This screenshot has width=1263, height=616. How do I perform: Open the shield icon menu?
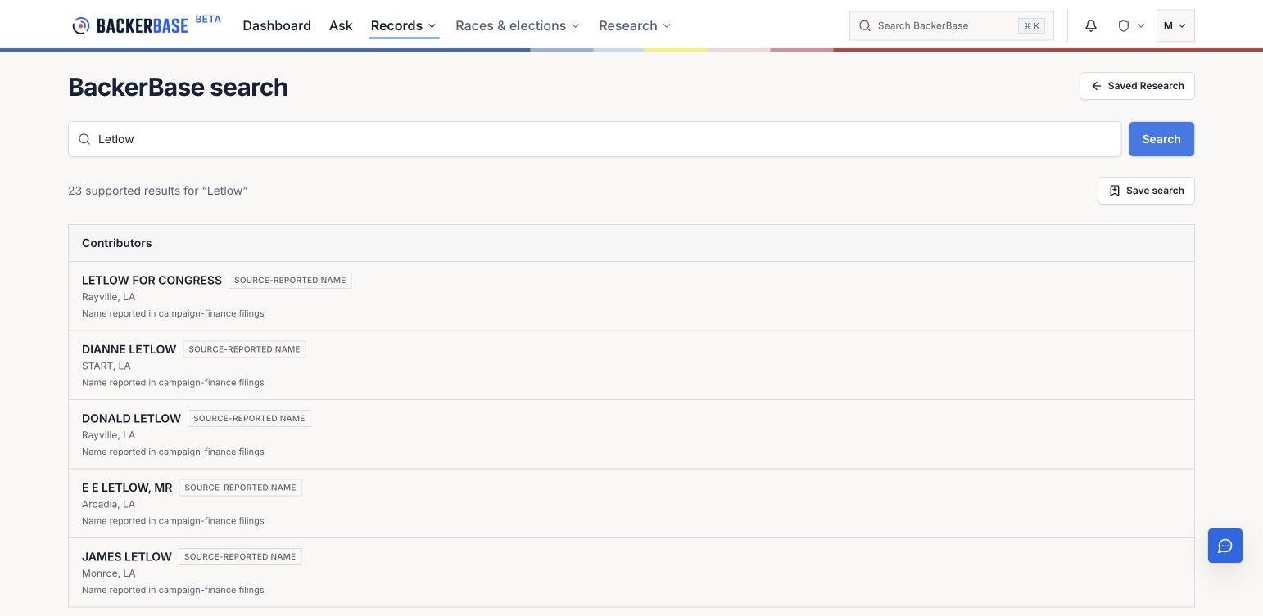pyautogui.click(x=1131, y=25)
